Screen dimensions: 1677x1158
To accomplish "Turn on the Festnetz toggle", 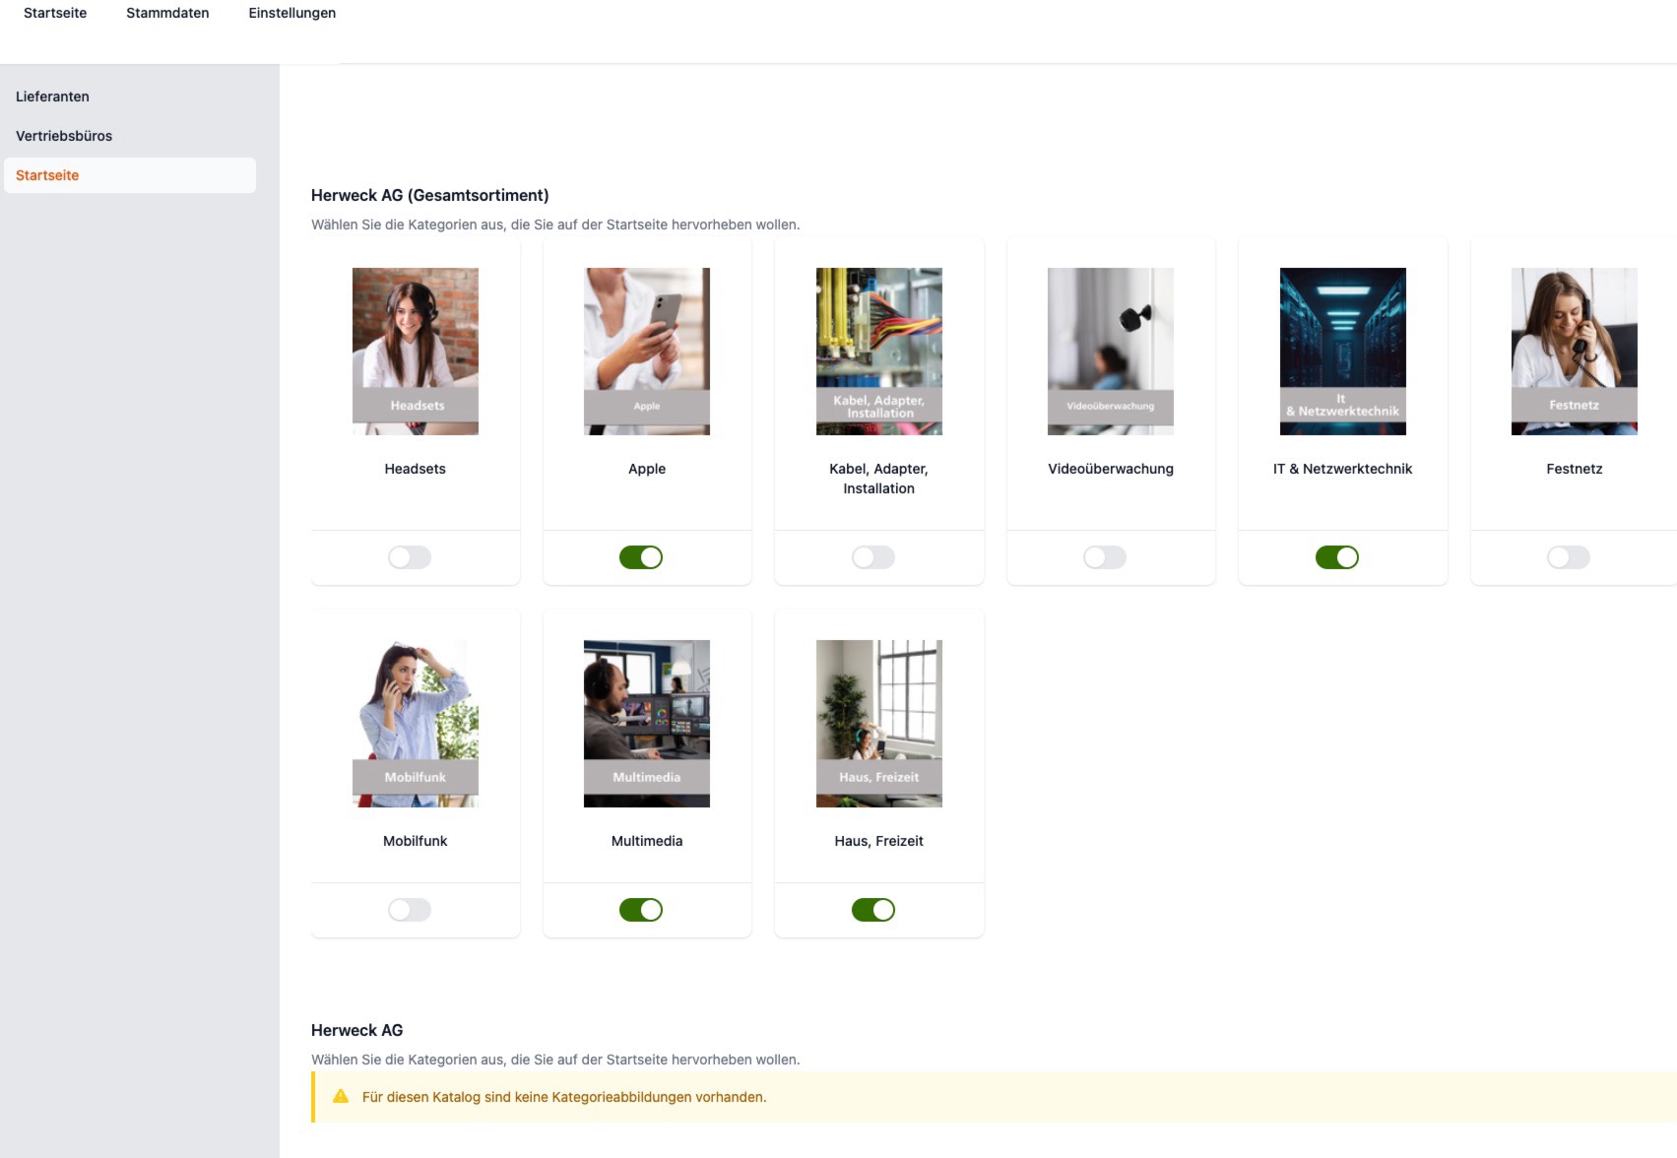I will [x=1570, y=557].
